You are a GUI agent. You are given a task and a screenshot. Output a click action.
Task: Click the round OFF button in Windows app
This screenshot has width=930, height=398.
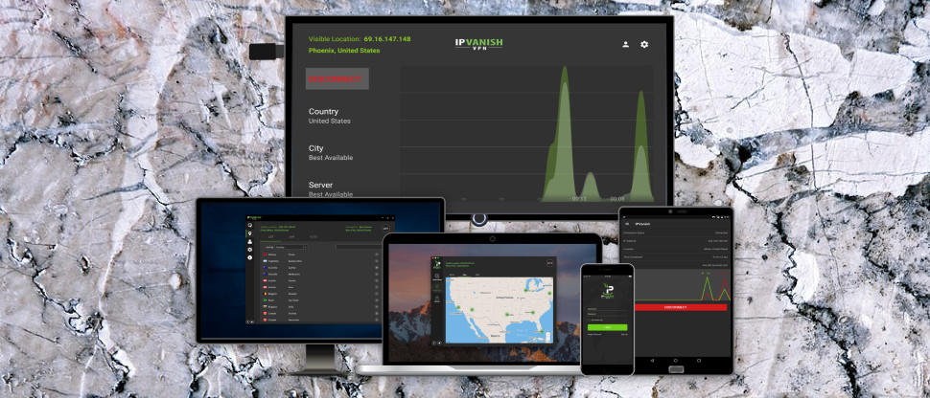pos(385,229)
